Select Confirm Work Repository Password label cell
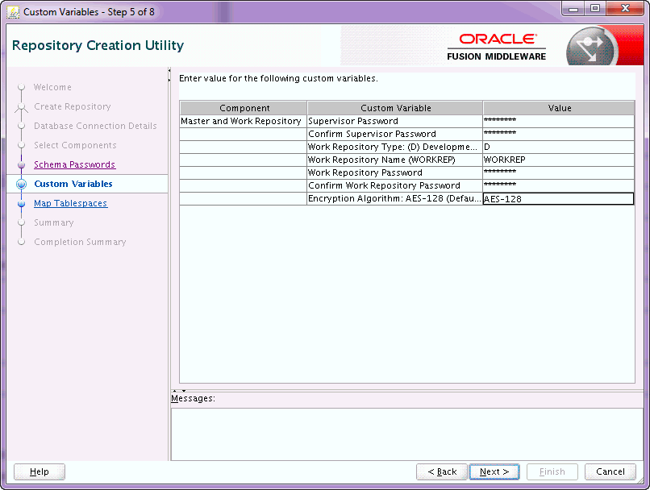Viewport: 650px width, 490px height. point(395,185)
